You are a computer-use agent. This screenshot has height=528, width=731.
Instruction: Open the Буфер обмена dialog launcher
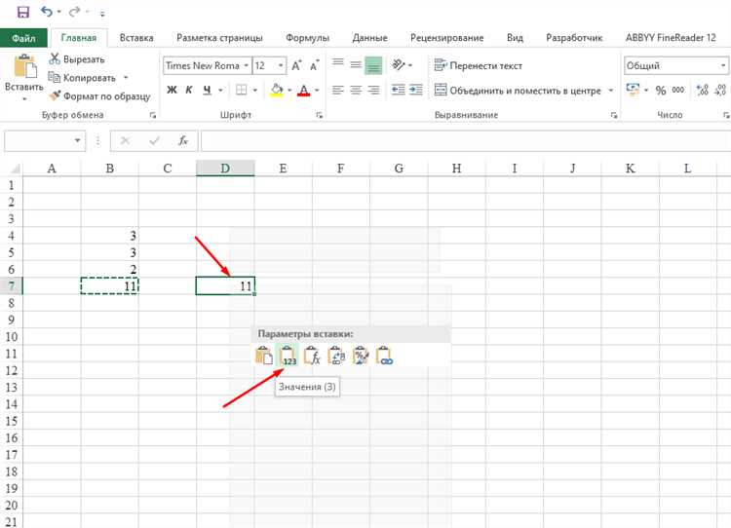click(153, 115)
